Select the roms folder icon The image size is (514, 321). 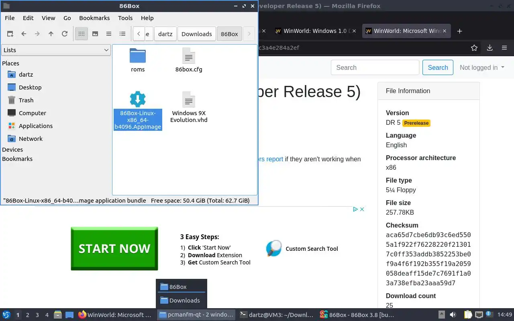pyautogui.click(x=138, y=56)
